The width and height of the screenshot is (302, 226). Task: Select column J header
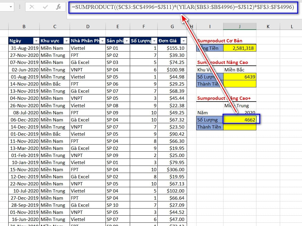pyautogui.click(x=240, y=27)
